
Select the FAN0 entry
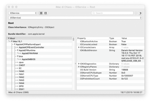[21, 71]
